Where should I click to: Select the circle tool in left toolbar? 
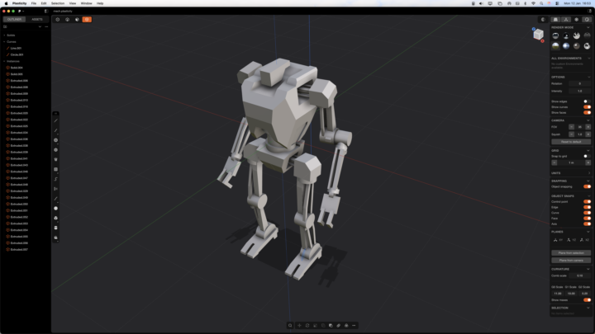pos(56,140)
